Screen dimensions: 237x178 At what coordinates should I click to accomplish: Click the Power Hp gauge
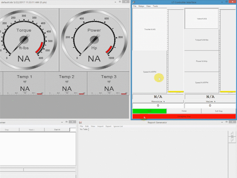94,40
